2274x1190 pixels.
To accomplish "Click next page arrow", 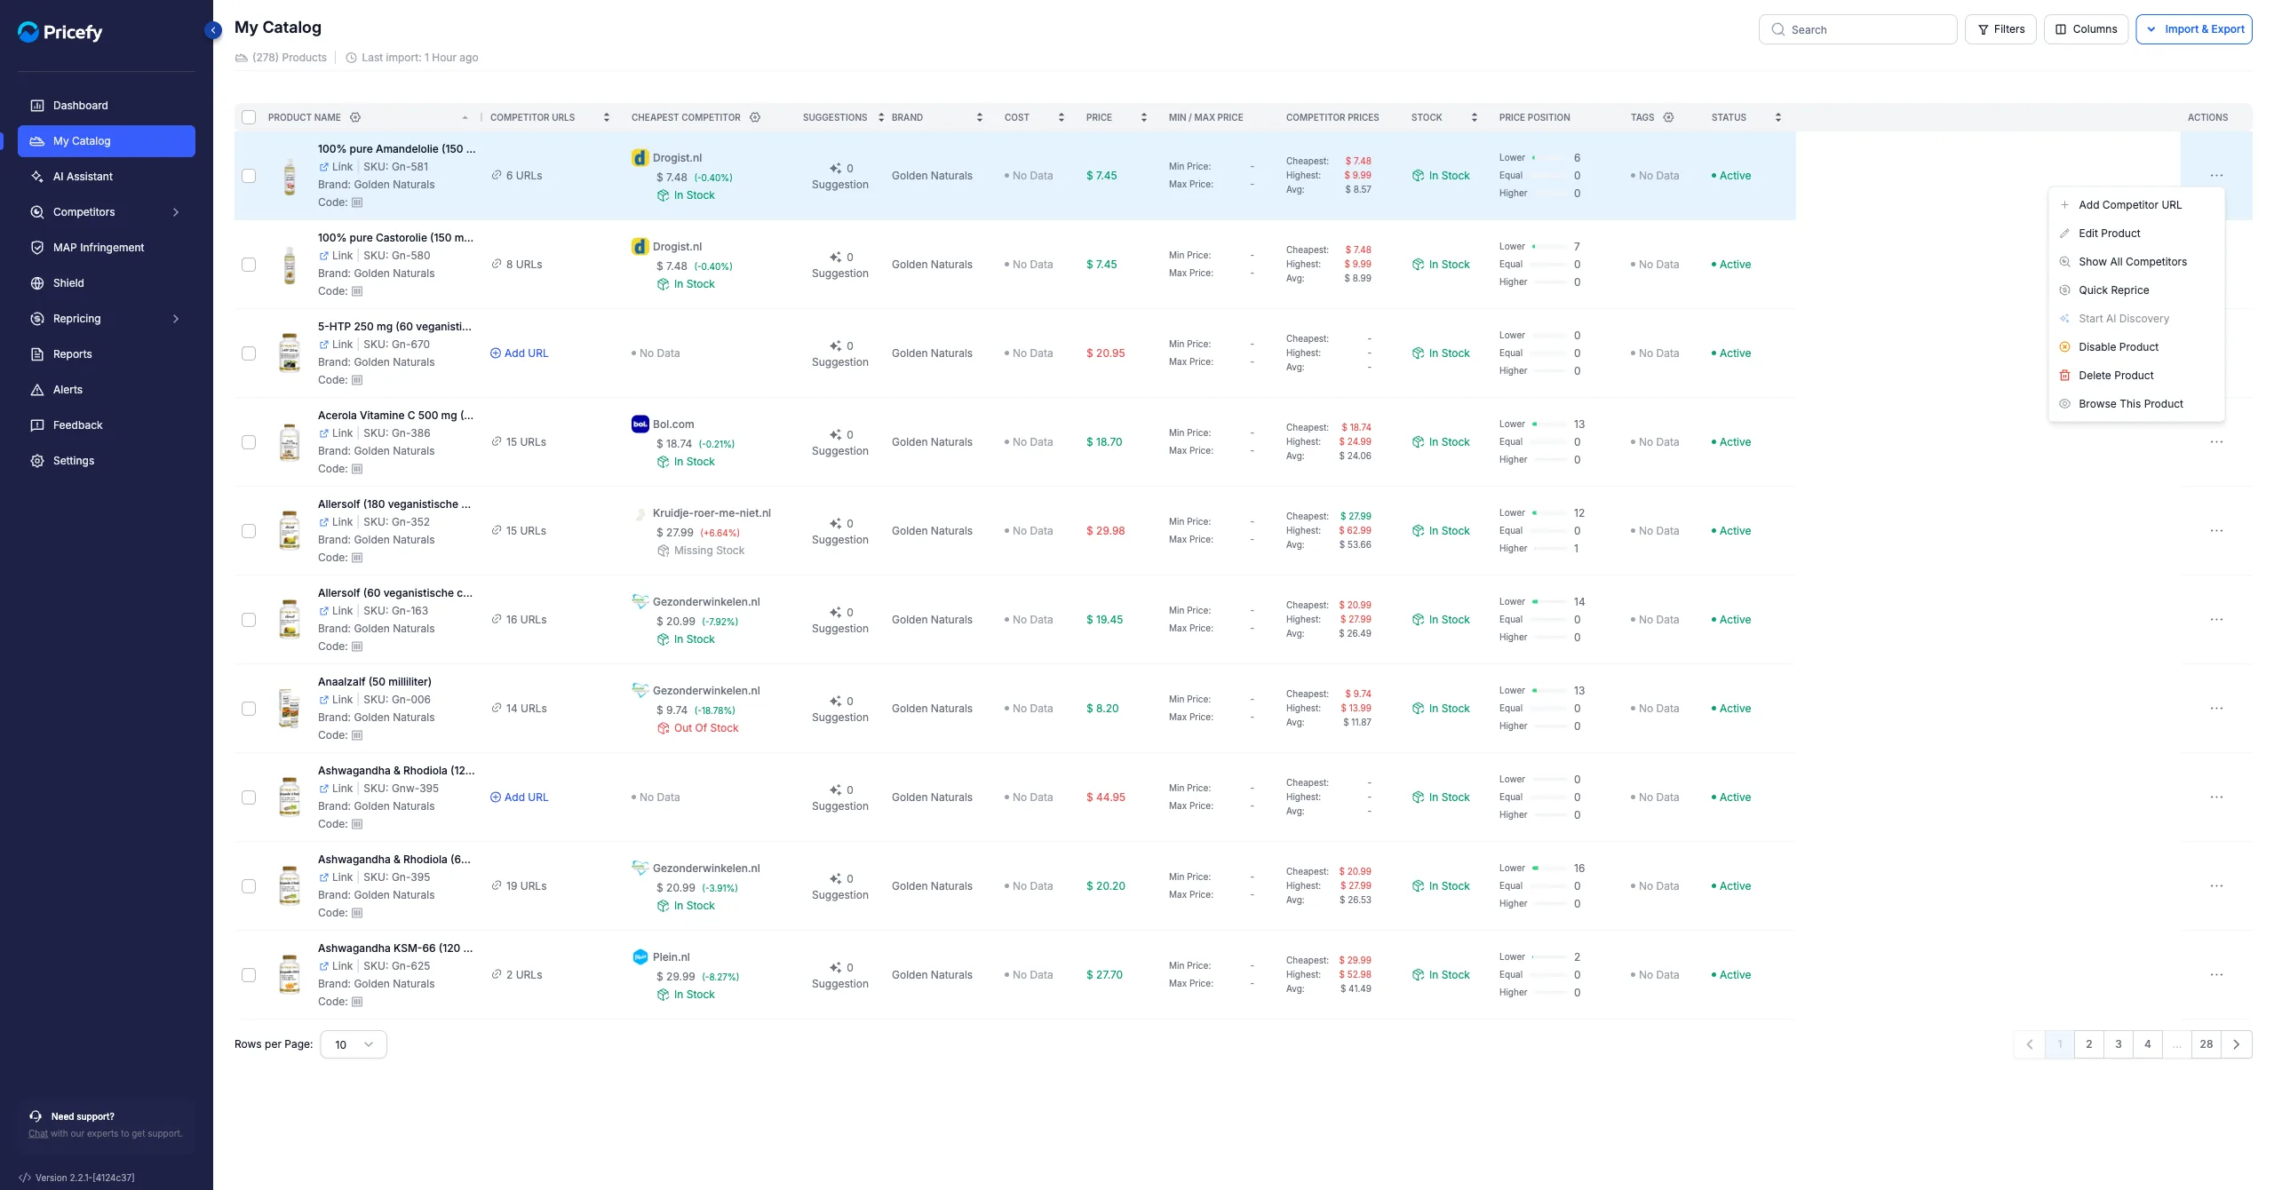I will 2236,1044.
